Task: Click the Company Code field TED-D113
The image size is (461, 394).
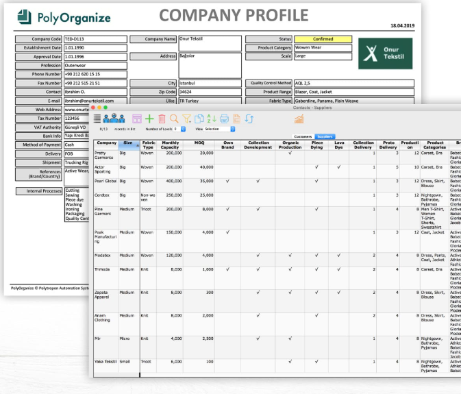Action: [95, 39]
